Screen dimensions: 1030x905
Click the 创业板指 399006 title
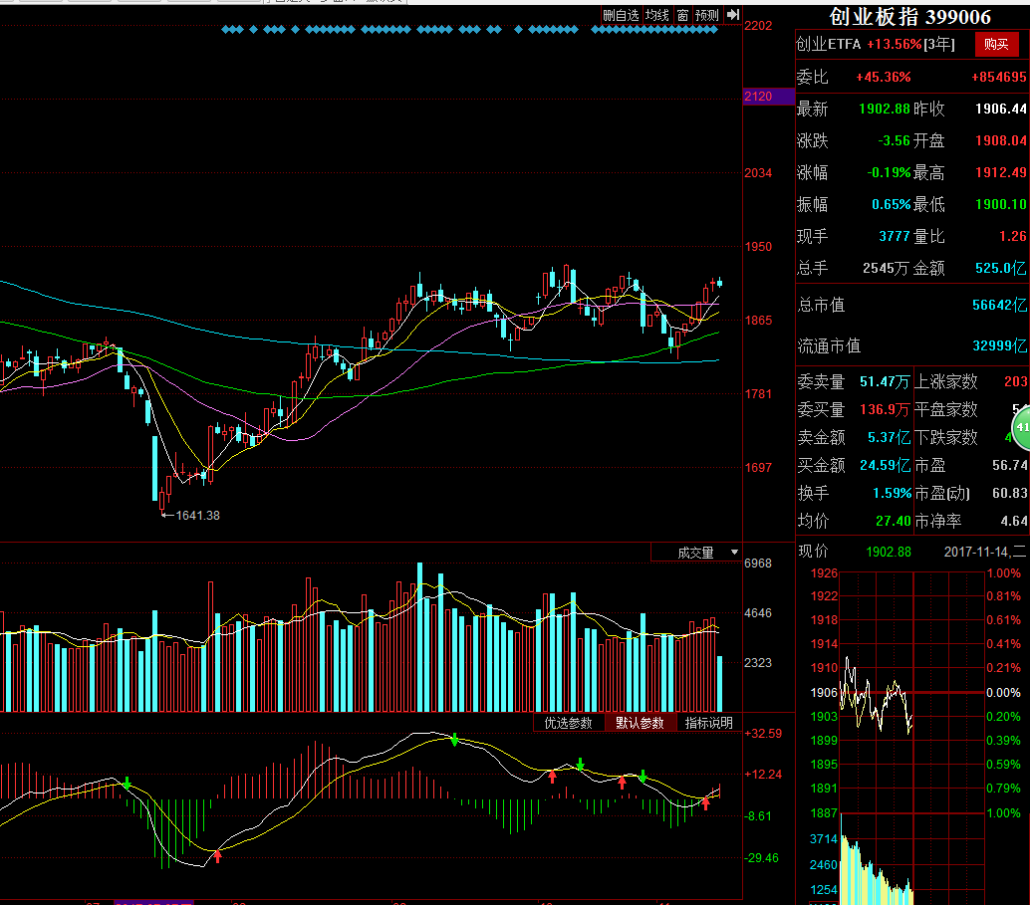[x=909, y=16]
